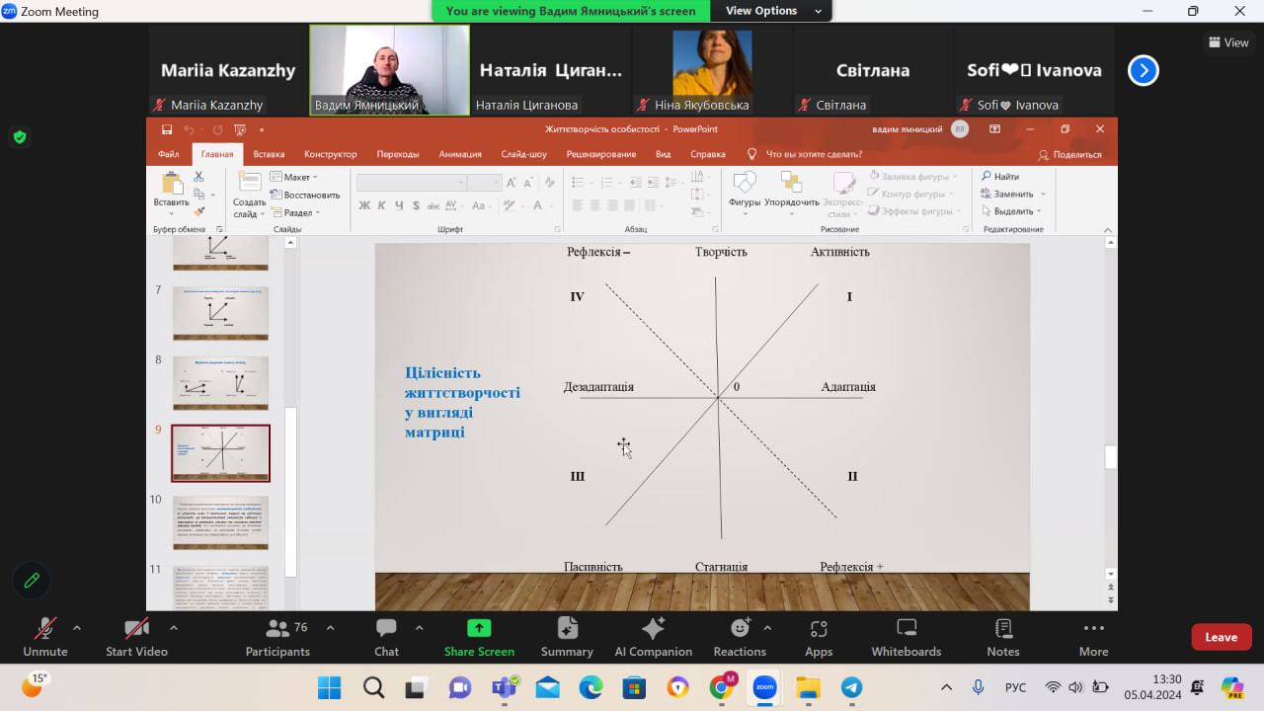Open the Макет layout dropdown

[x=293, y=177]
